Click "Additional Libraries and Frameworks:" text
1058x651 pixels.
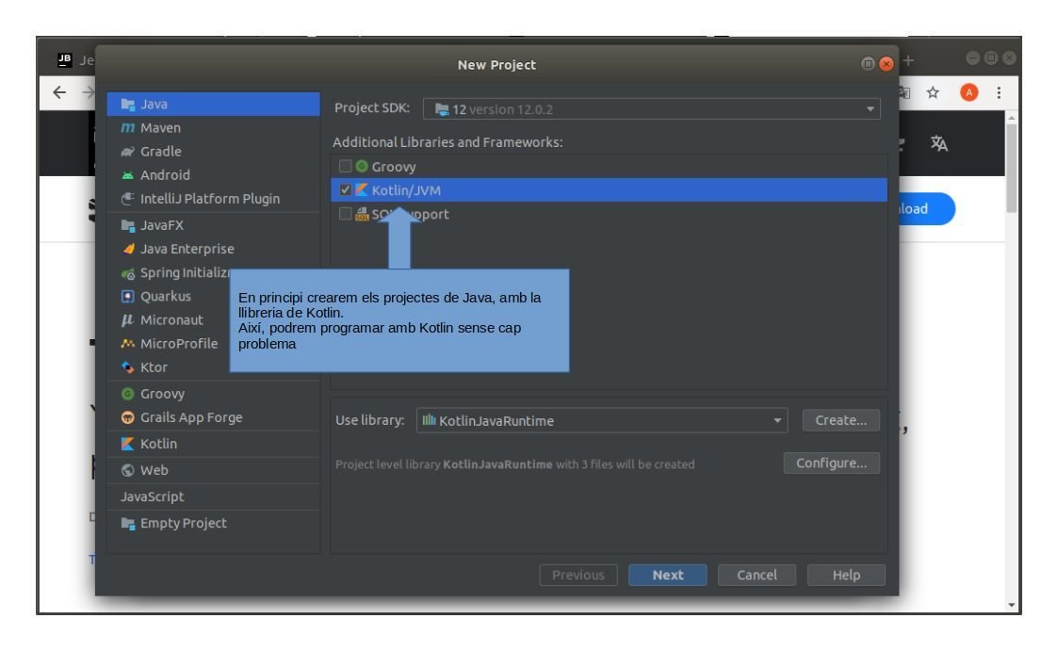coord(448,142)
